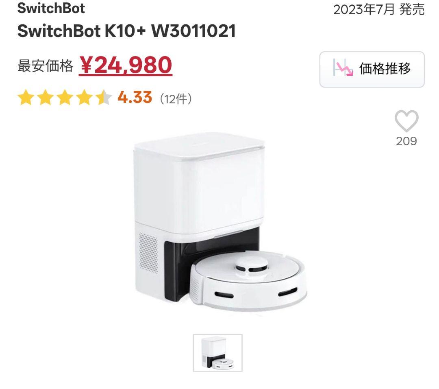Click the second yellow rating star
Image resolution: width=439 pixels, height=389 pixels.
46,98
